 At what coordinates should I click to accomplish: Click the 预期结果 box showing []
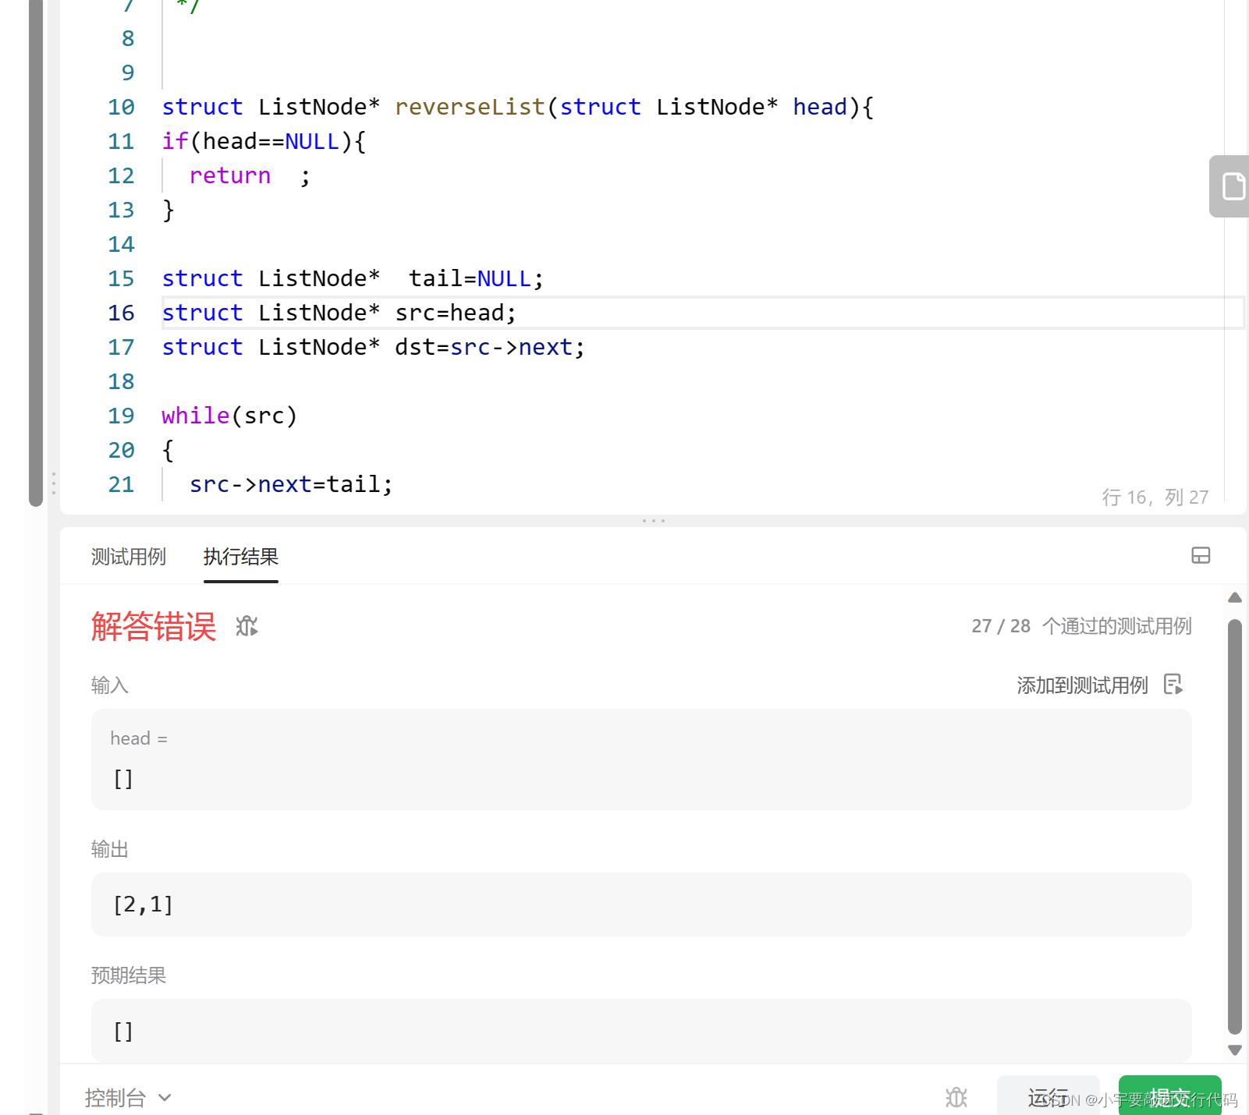pos(640,1031)
